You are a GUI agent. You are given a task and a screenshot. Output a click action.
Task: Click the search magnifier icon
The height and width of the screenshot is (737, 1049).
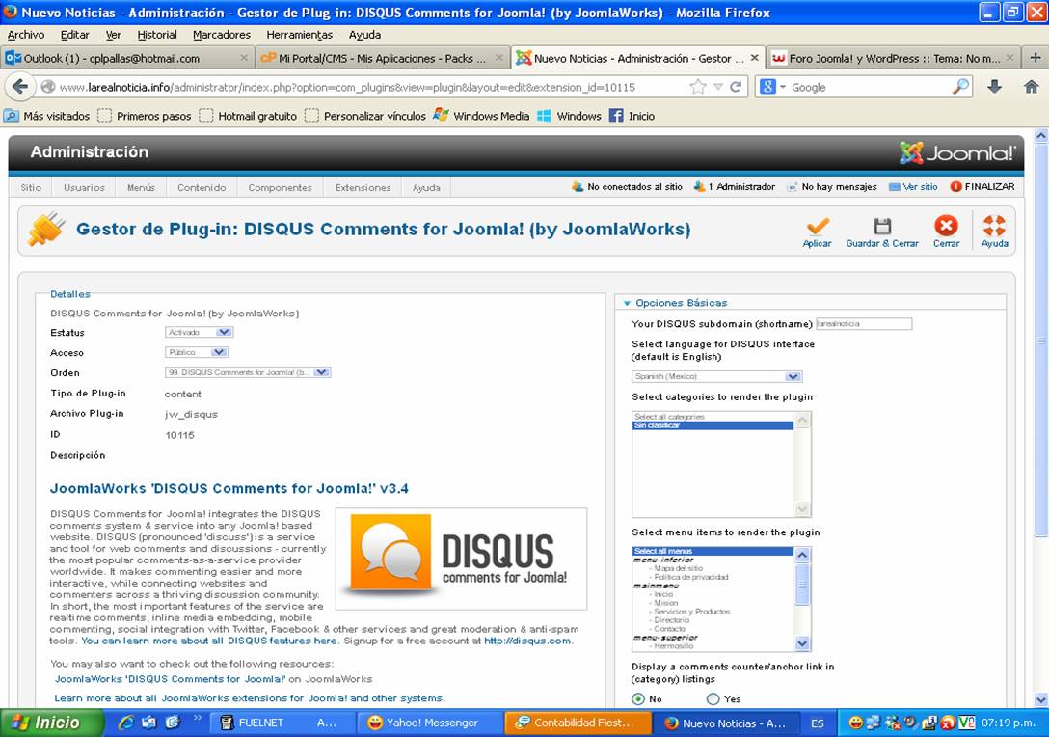[x=960, y=87]
